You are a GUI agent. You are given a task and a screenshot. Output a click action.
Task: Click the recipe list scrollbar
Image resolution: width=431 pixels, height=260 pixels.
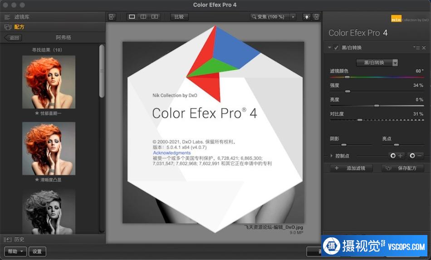tap(102, 71)
